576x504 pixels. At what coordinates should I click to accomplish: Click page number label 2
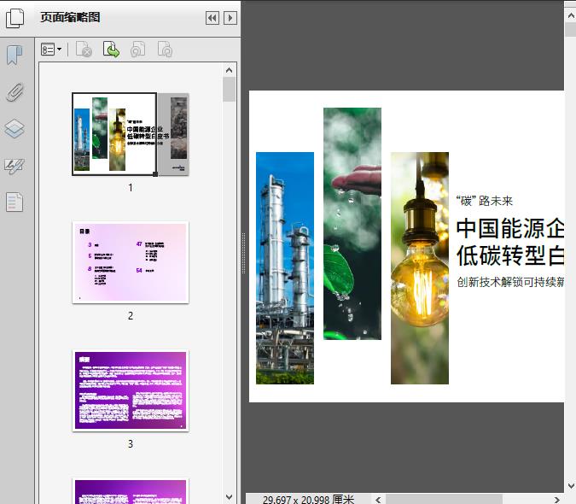pos(131,316)
